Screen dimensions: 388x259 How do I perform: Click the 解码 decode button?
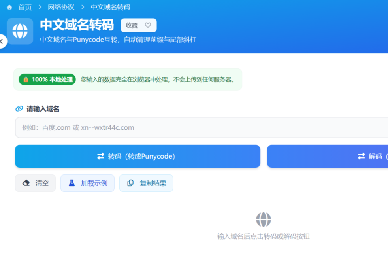(x=328, y=156)
